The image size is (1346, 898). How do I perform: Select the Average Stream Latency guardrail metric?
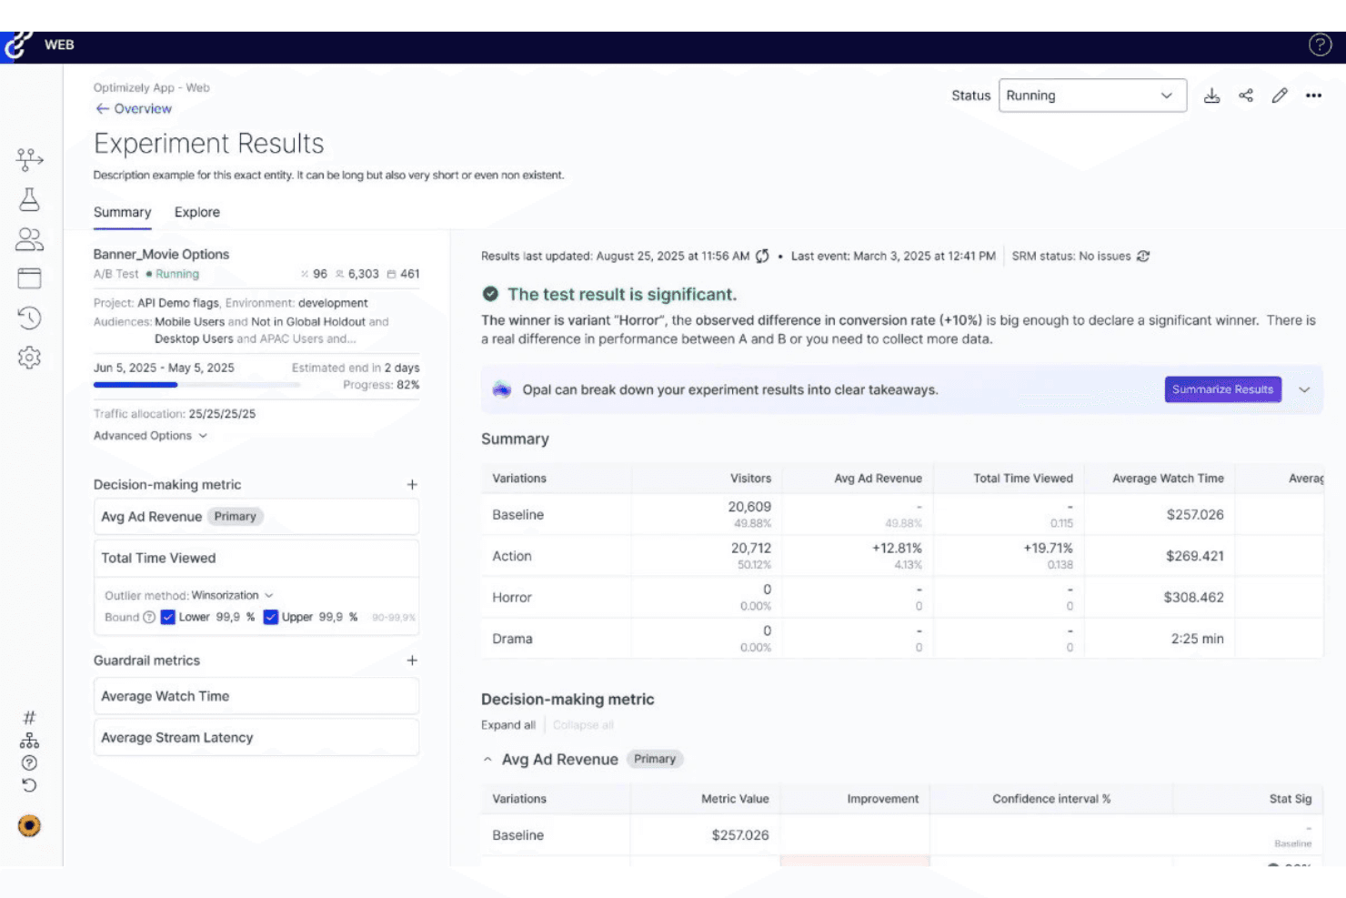(256, 738)
